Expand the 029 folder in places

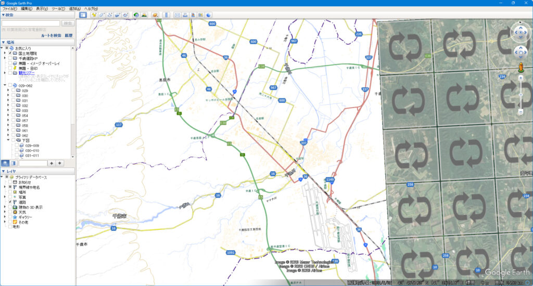tap(9, 90)
